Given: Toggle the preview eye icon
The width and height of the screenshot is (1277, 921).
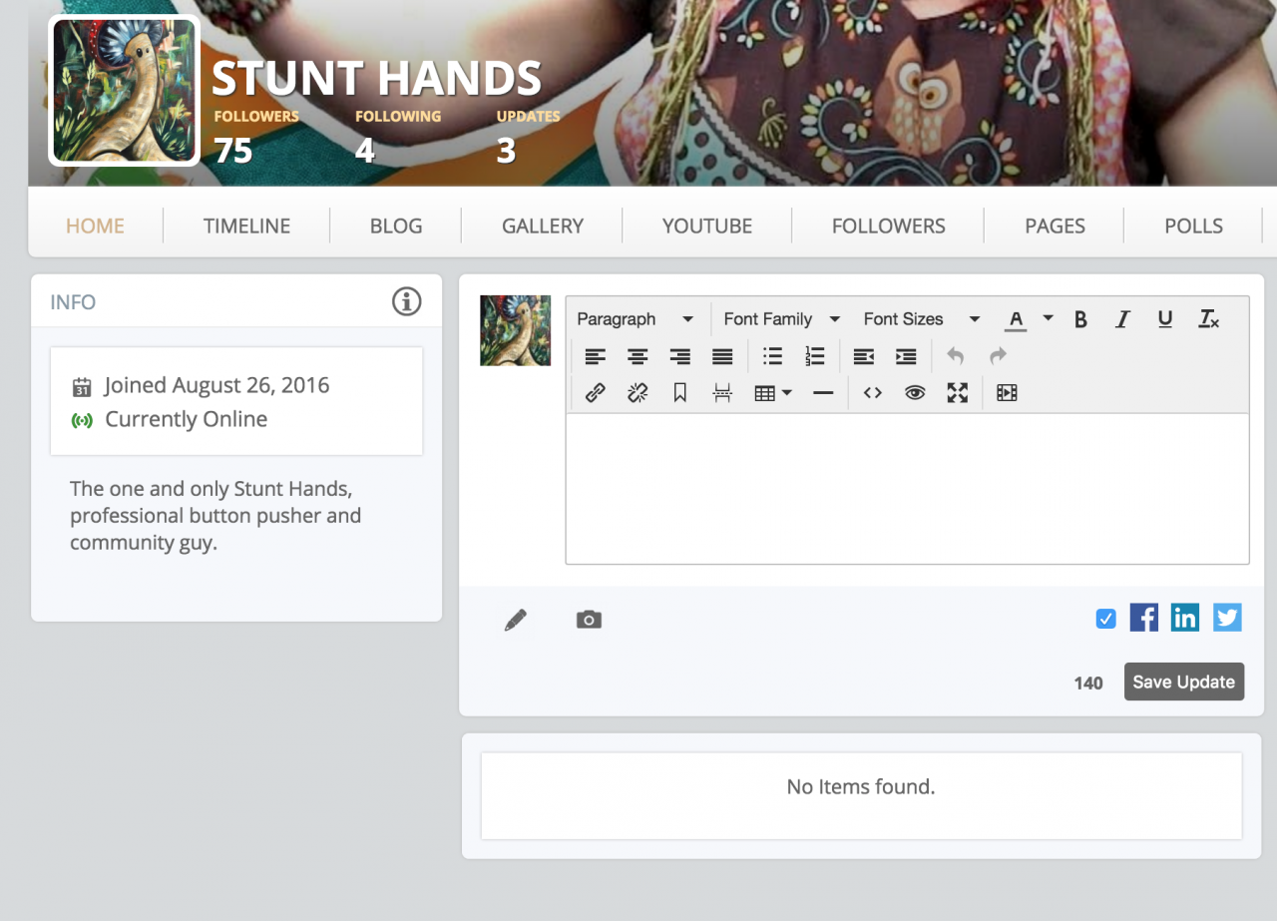Looking at the screenshot, I should (x=915, y=393).
